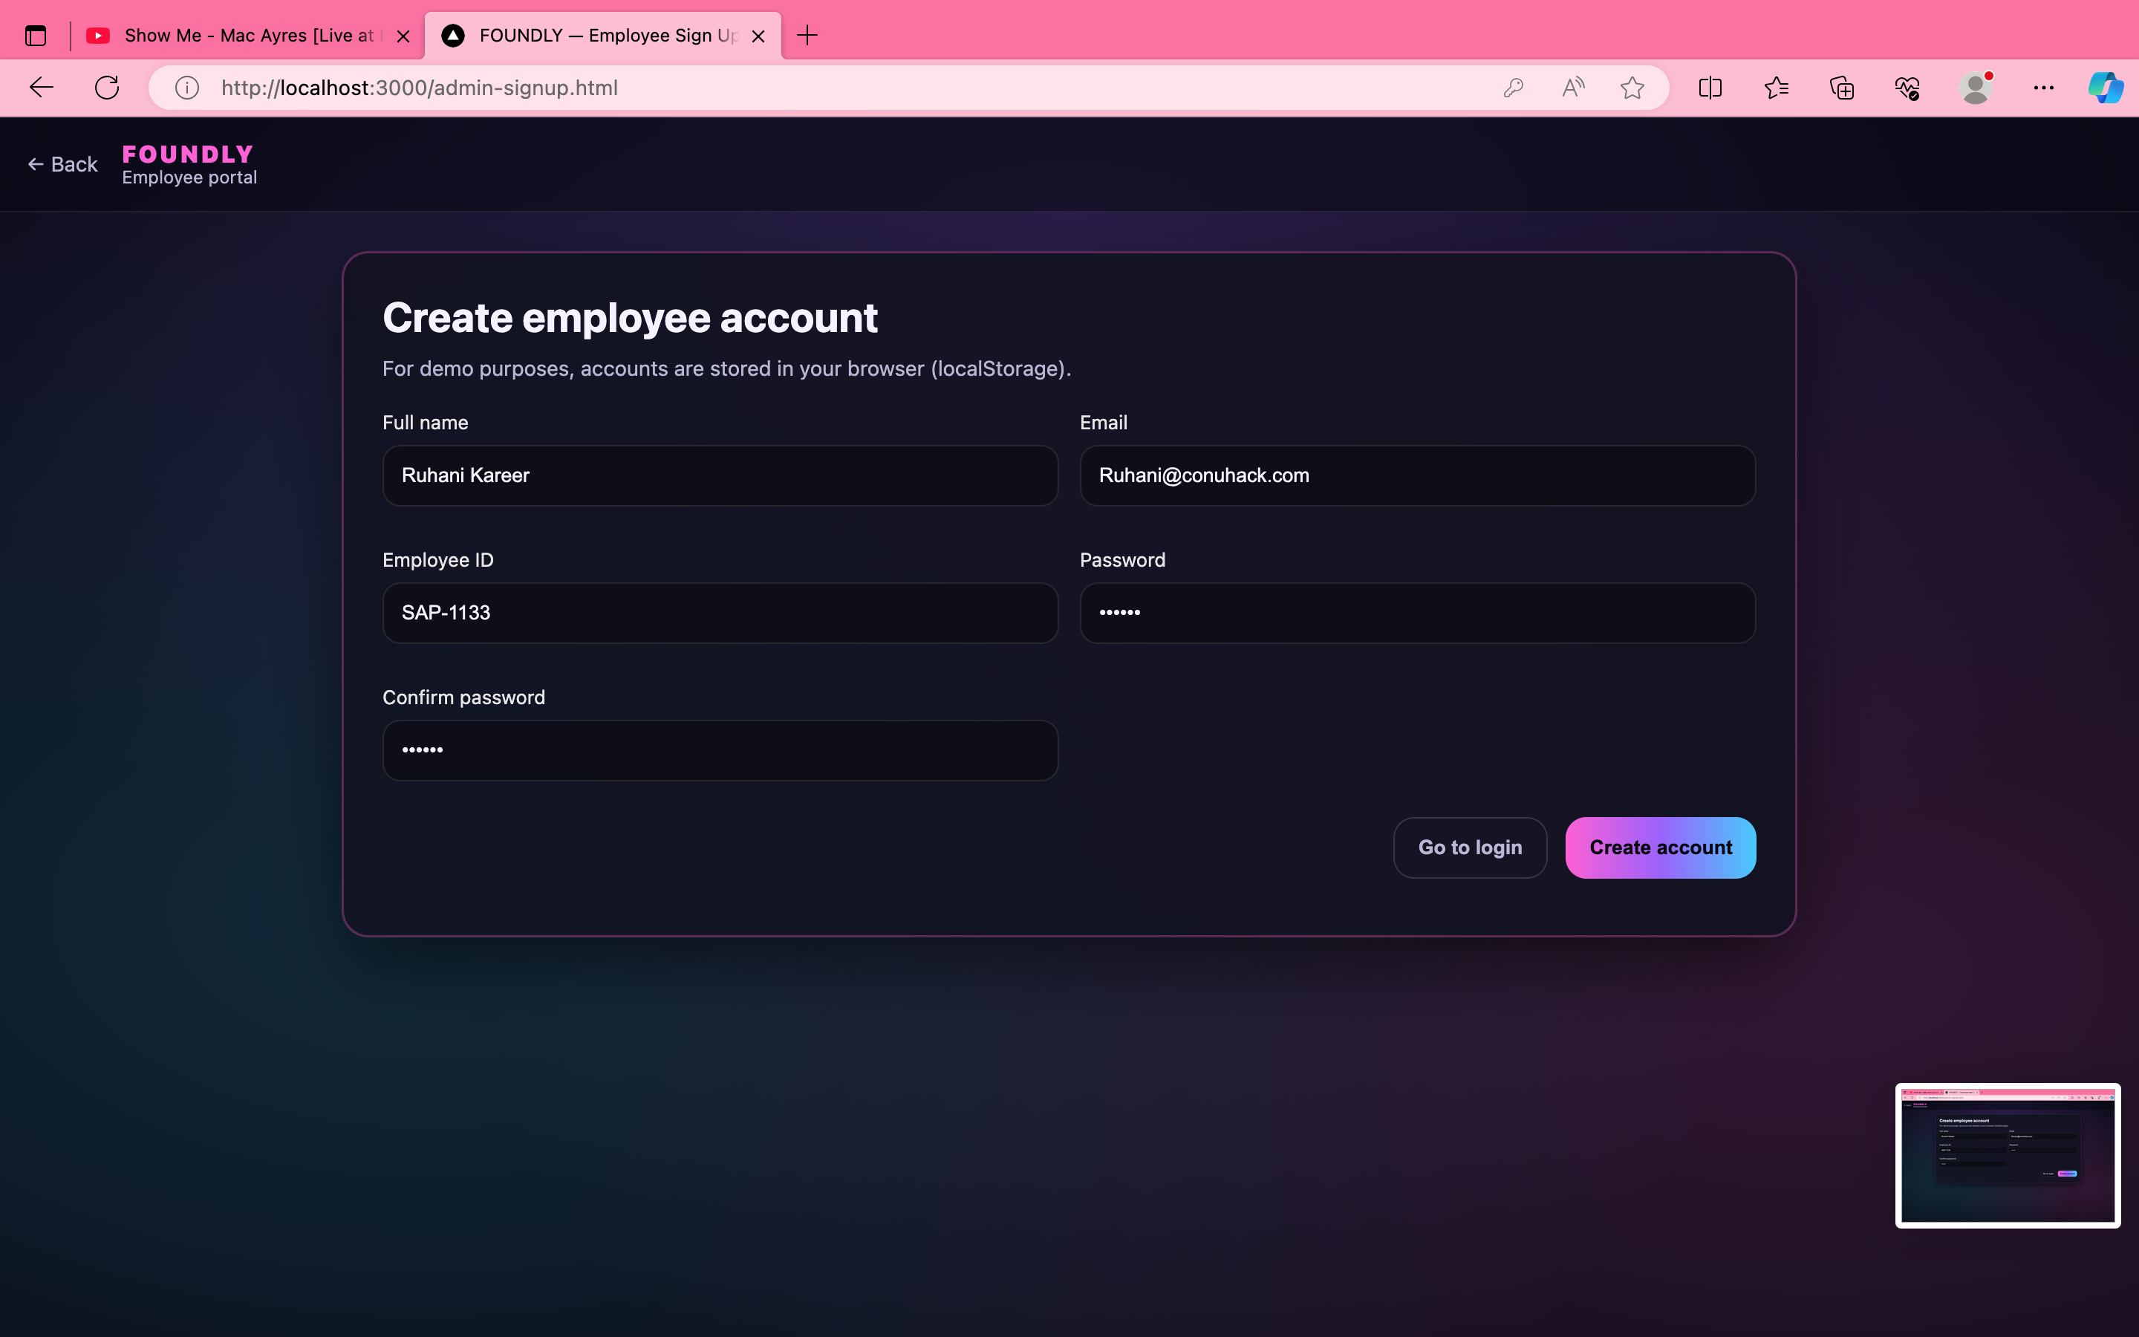Open the Settings and more menu

pyautogui.click(x=2042, y=88)
